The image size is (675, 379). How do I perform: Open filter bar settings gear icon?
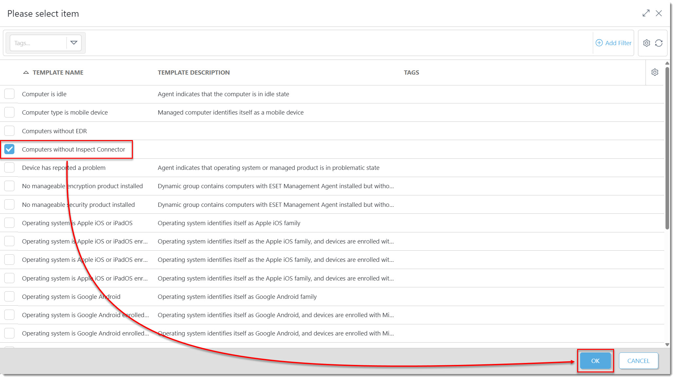coord(647,43)
